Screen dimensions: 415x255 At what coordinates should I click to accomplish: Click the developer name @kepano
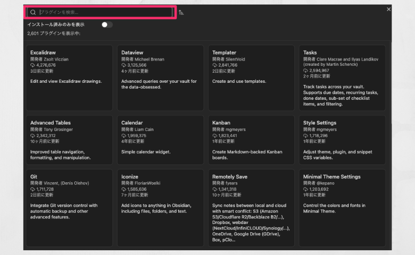coord(325,183)
